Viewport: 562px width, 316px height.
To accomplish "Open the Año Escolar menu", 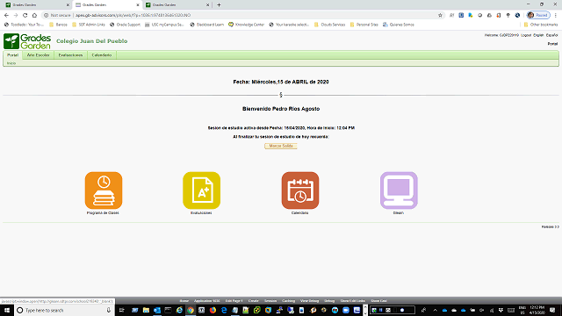I will (39, 55).
